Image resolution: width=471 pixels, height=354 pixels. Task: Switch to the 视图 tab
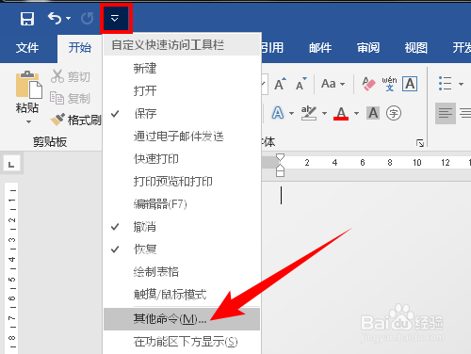click(x=415, y=48)
